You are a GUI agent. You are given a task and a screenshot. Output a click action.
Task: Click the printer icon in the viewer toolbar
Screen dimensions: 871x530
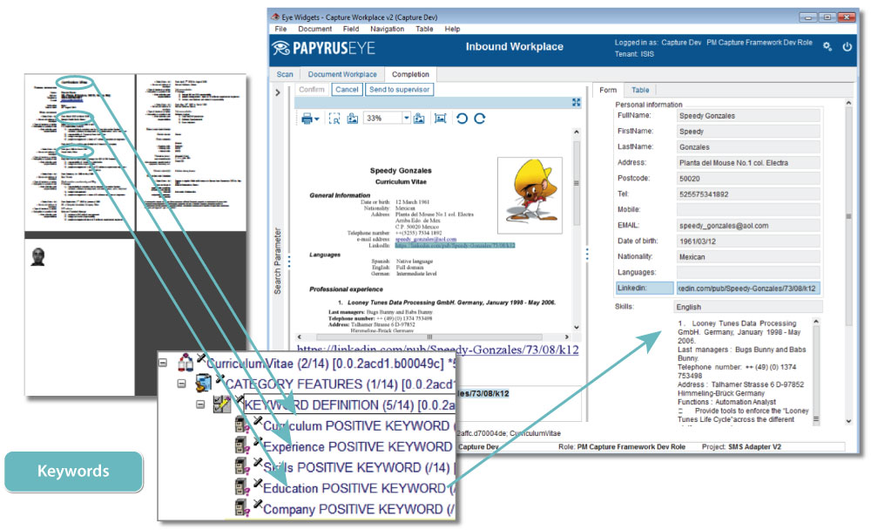[x=307, y=119]
